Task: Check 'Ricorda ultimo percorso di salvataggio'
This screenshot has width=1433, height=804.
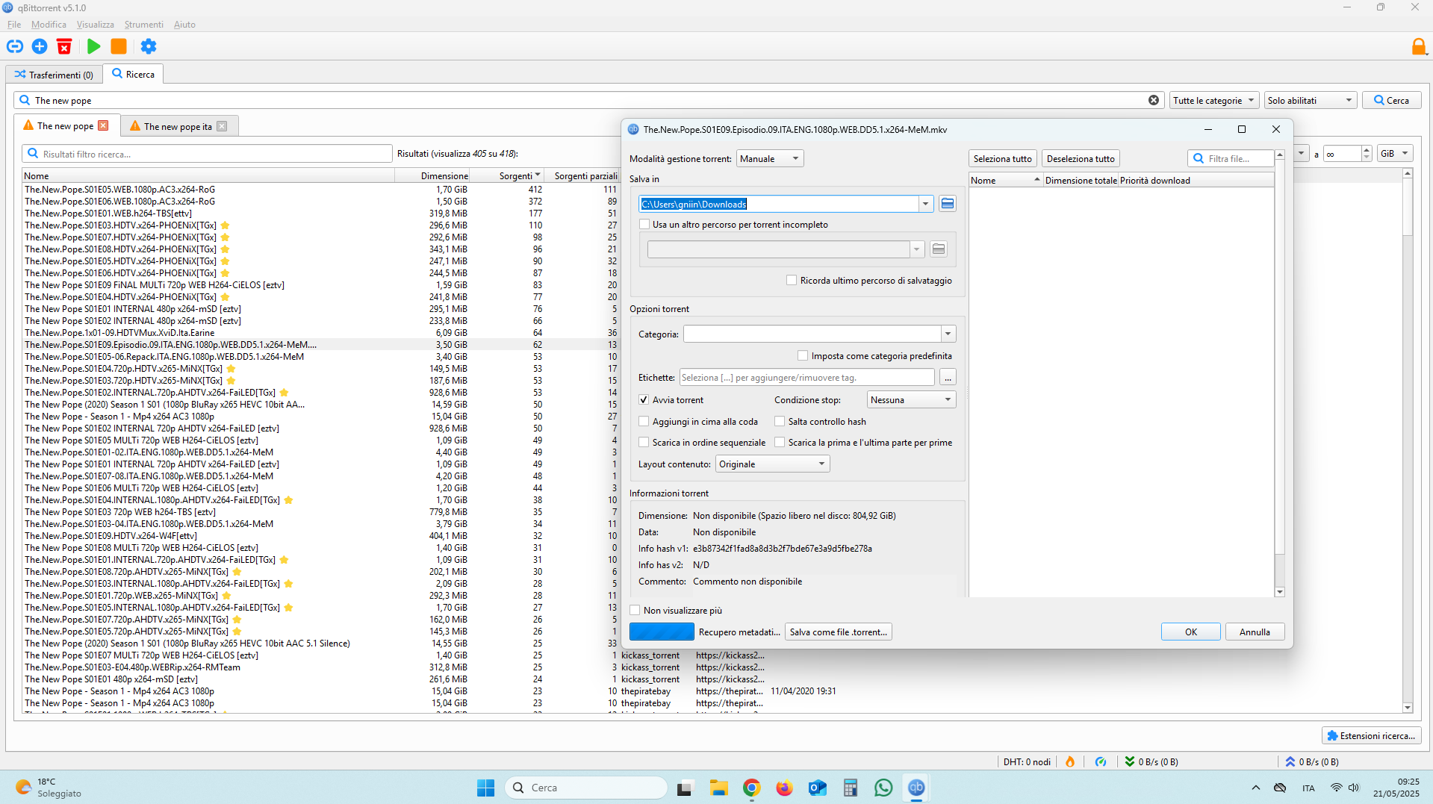Action: pos(792,281)
